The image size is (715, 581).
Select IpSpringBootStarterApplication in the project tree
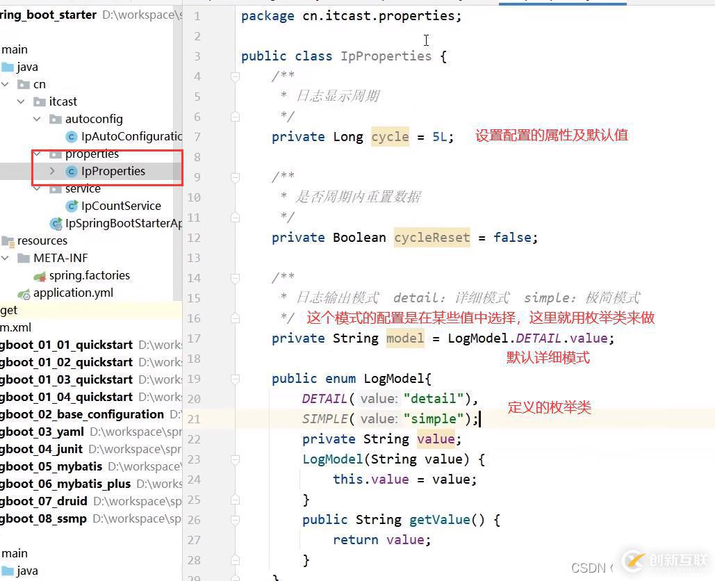(x=124, y=224)
